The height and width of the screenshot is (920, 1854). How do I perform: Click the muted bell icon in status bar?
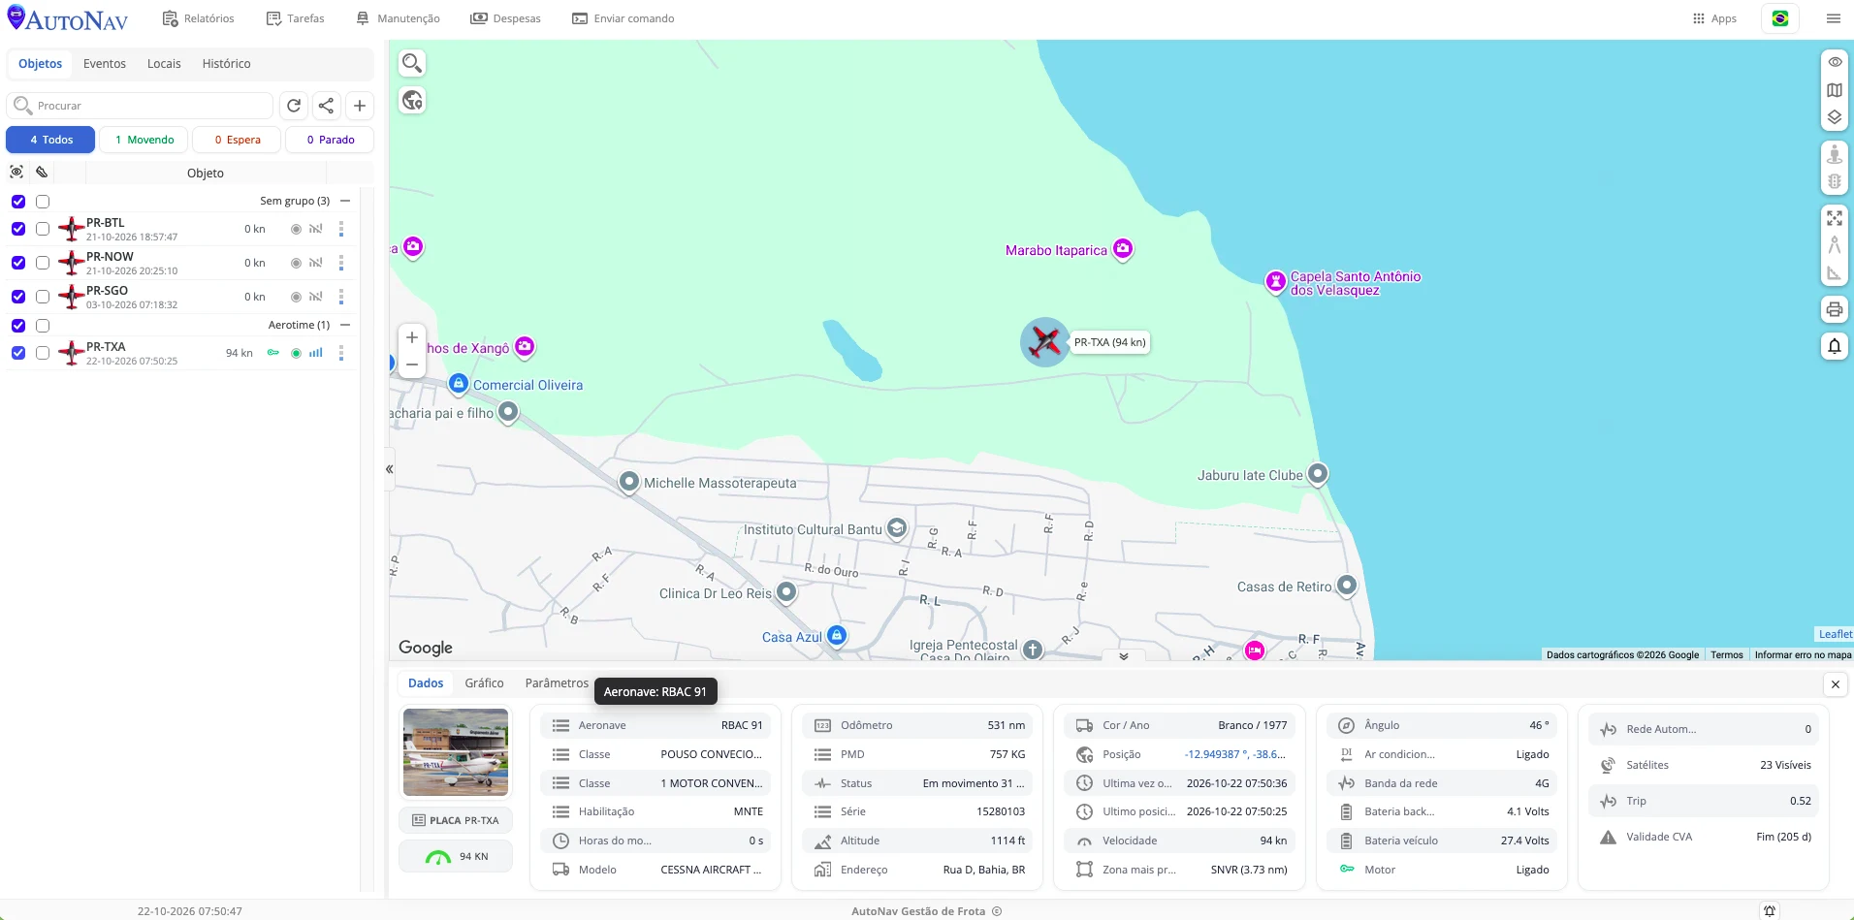pyautogui.click(x=1770, y=910)
